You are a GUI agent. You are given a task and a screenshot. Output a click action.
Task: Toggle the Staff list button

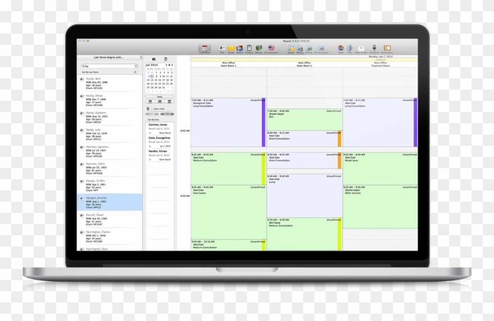pos(153,114)
